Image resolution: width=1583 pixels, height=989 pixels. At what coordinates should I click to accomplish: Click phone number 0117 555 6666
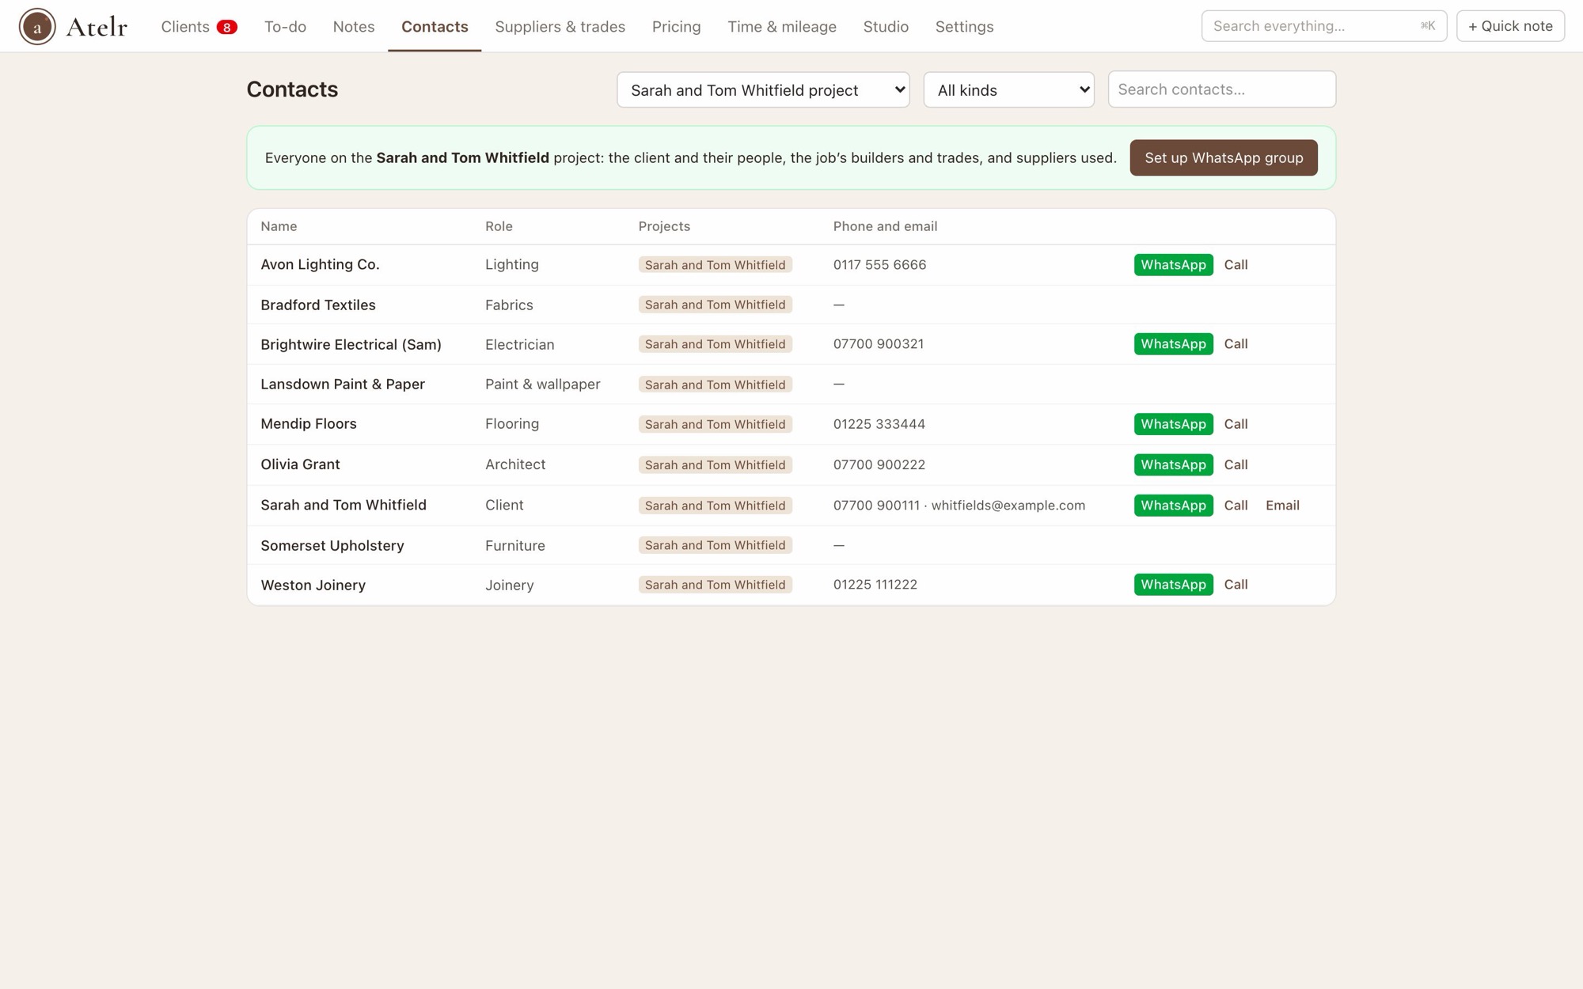pyautogui.click(x=879, y=264)
